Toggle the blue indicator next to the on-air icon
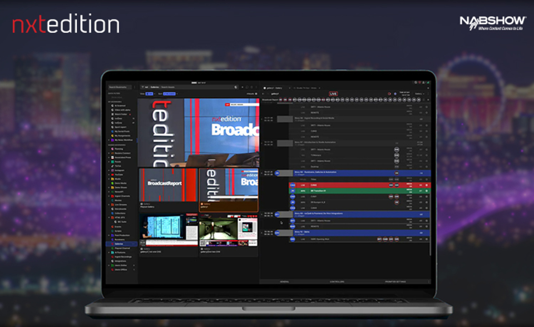The width and height of the screenshot is (534, 327). [x=395, y=93]
